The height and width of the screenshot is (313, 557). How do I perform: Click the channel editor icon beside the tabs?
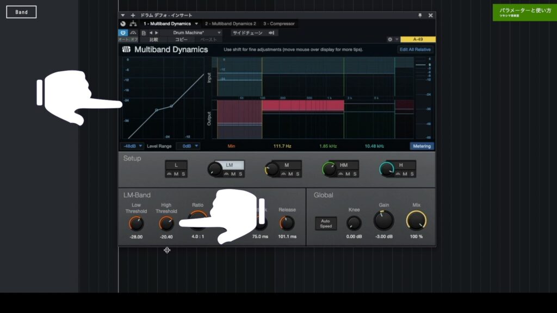tap(123, 24)
